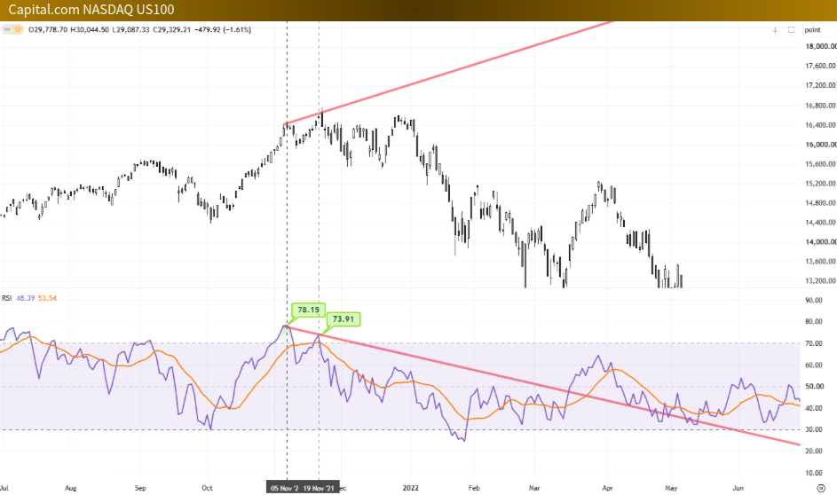The width and height of the screenshot is (837, 495).
Task: Click the RSI moving average value 53.54
Action: coord(47,298)
